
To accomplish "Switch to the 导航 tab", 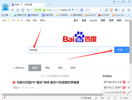I will [48, 68].
